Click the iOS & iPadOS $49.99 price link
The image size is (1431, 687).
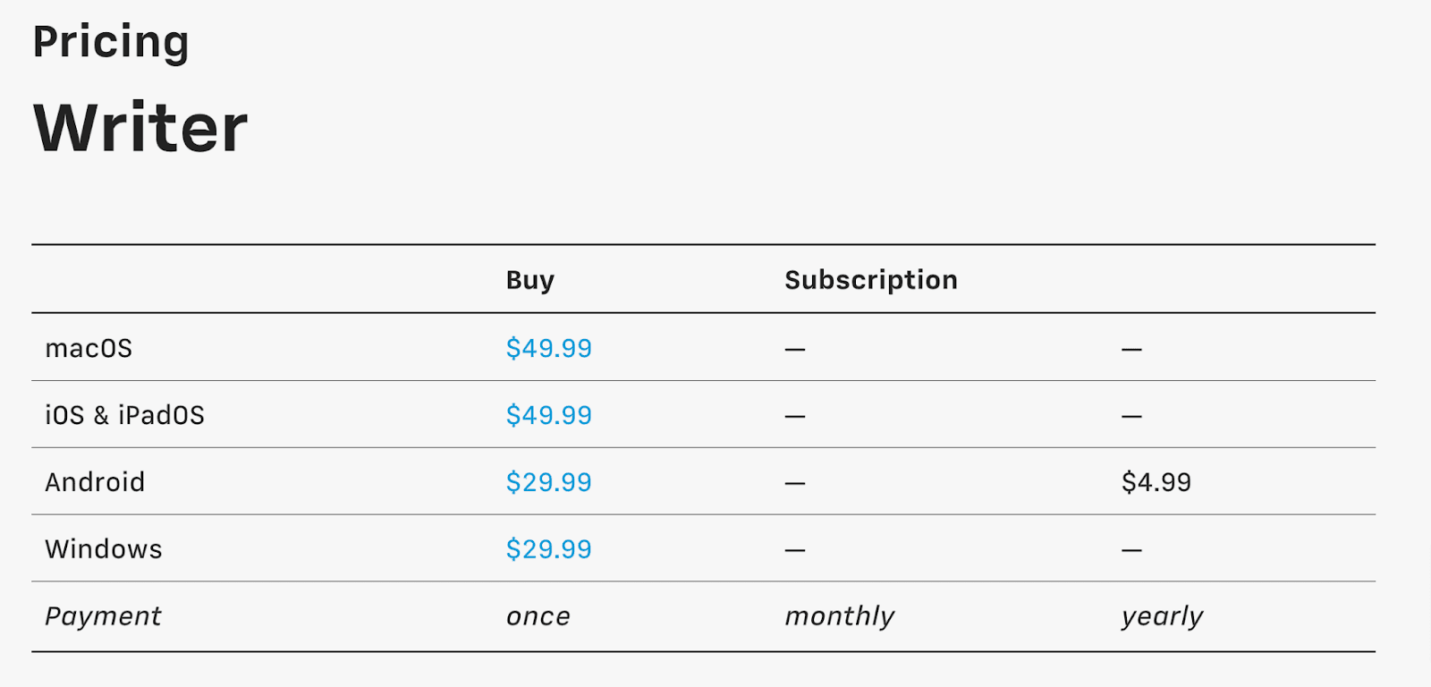click(548, 415)
